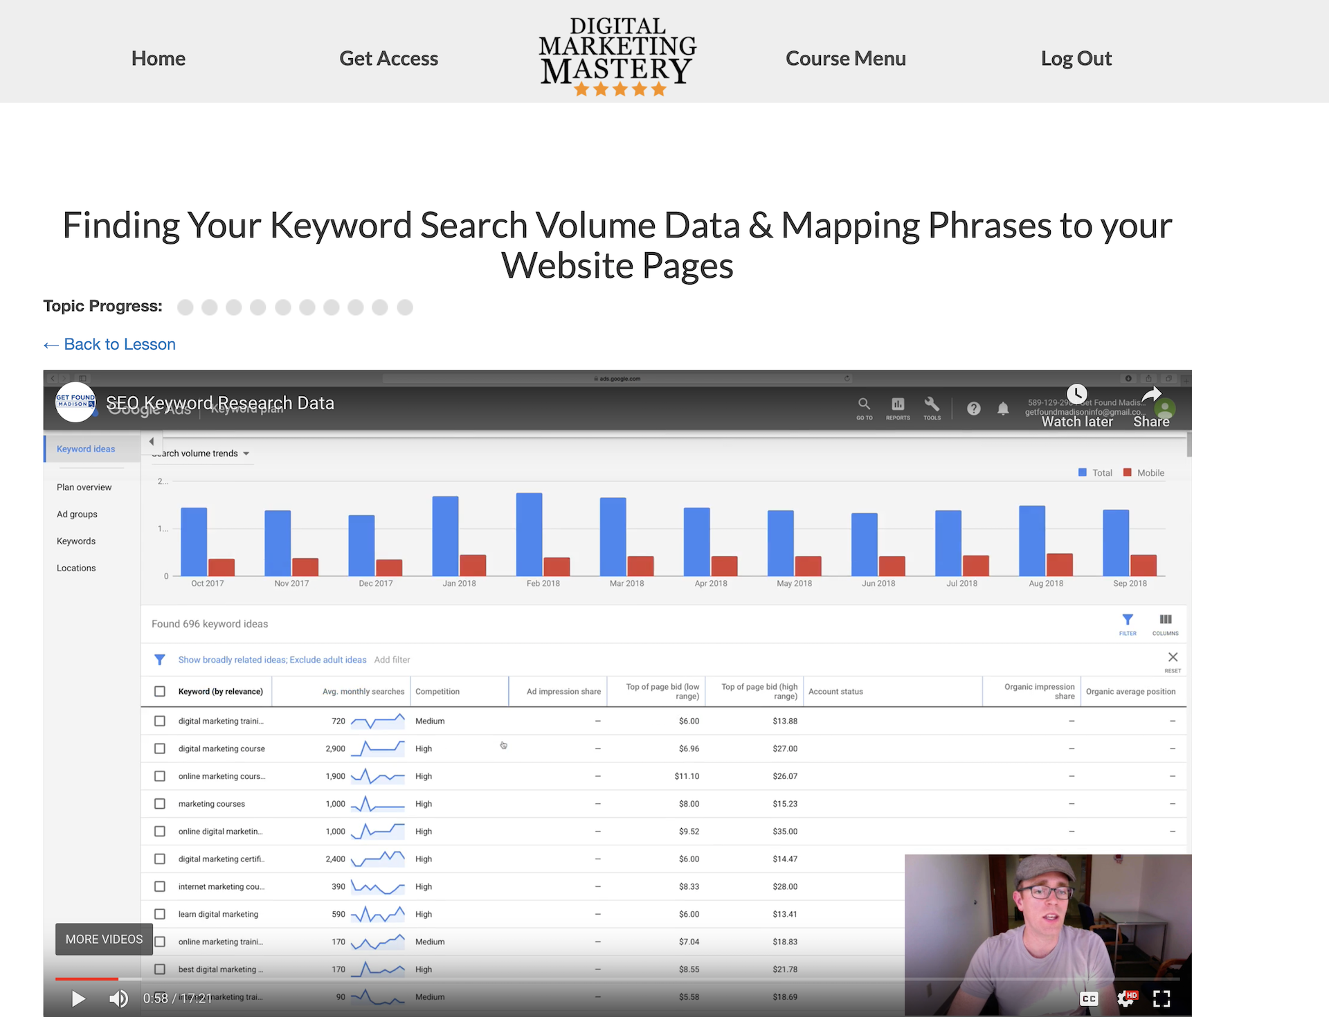
Task: Check the online digital marketing row
Action: point(160,831)
